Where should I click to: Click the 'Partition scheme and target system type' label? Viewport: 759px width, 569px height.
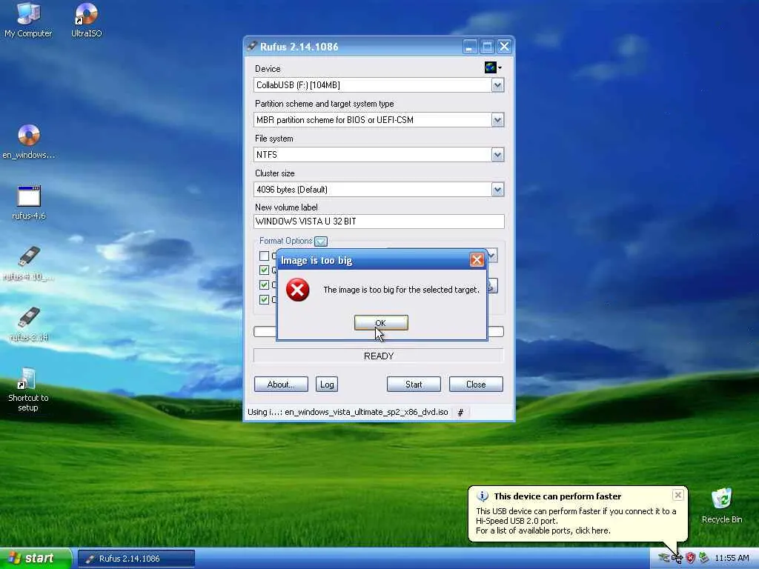[x=325, y=104]
